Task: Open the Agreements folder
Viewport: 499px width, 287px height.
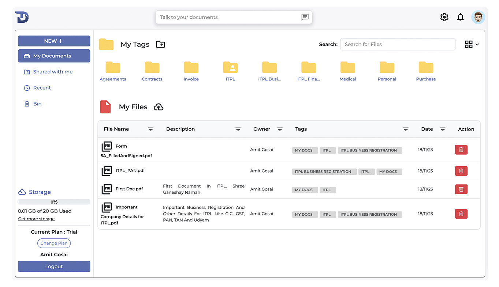Action: pyautogui.click(x=113, y=71)
